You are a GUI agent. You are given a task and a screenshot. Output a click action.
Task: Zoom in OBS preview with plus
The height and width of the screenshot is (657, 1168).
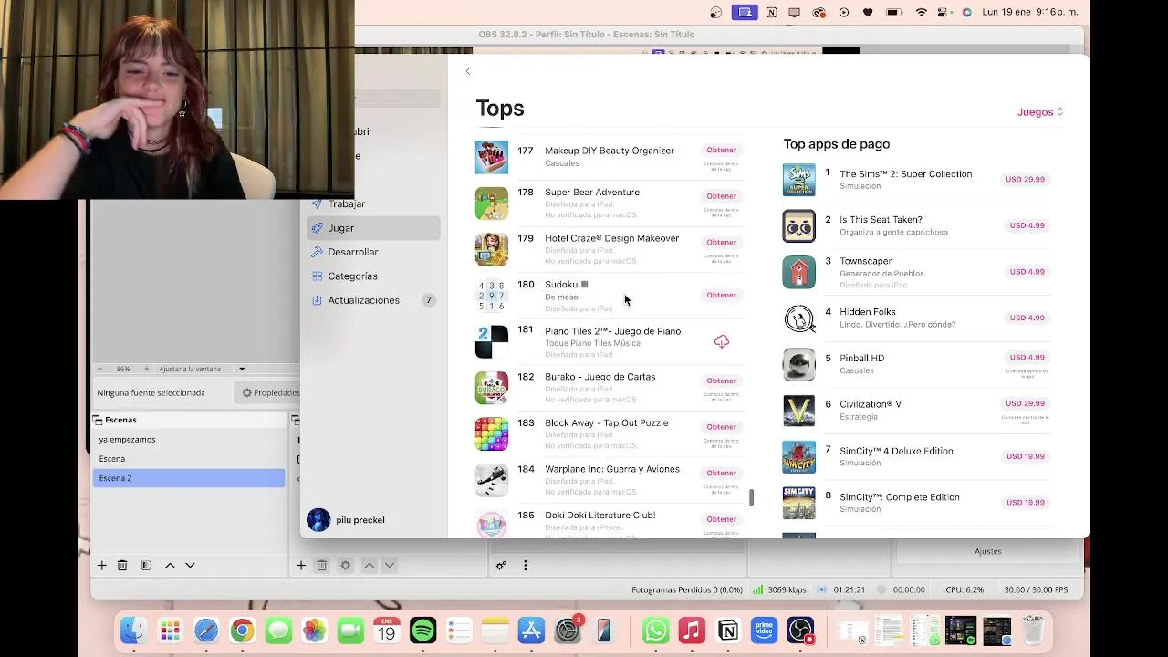pyautogui.click(x=146, y=369)
